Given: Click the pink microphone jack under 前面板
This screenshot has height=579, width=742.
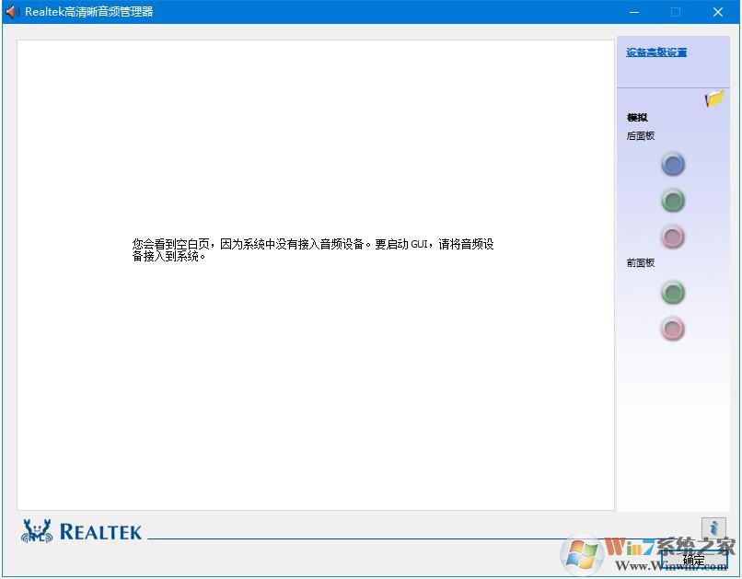Looking at the screenshot, I should (673, 329).
